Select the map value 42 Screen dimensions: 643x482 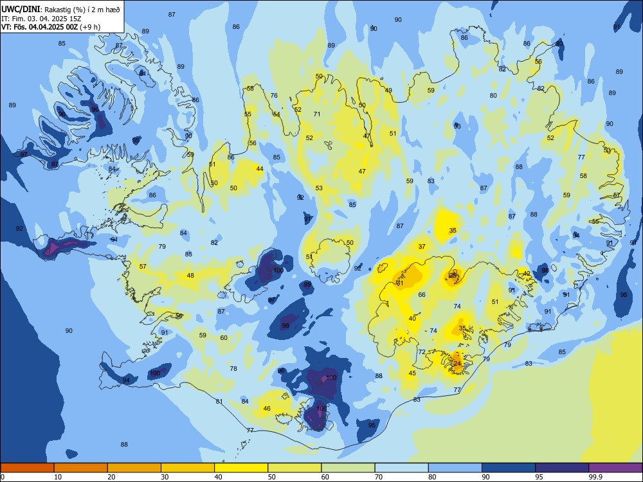click(x=527, y=273)
